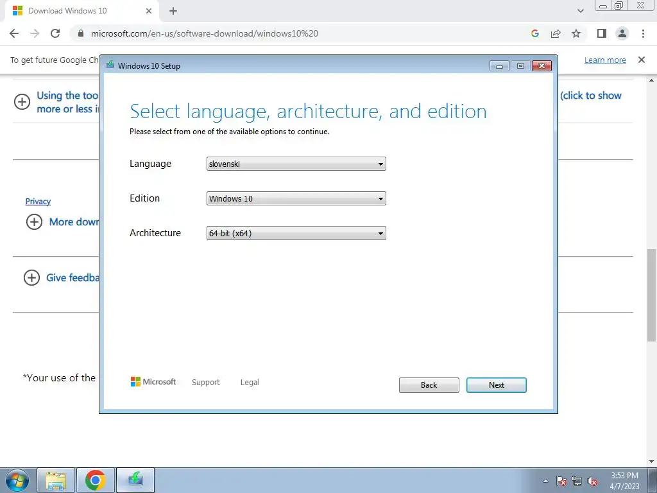Click the Google icon in address bar
Screen dimensions: 657x493
pos(534,33)
